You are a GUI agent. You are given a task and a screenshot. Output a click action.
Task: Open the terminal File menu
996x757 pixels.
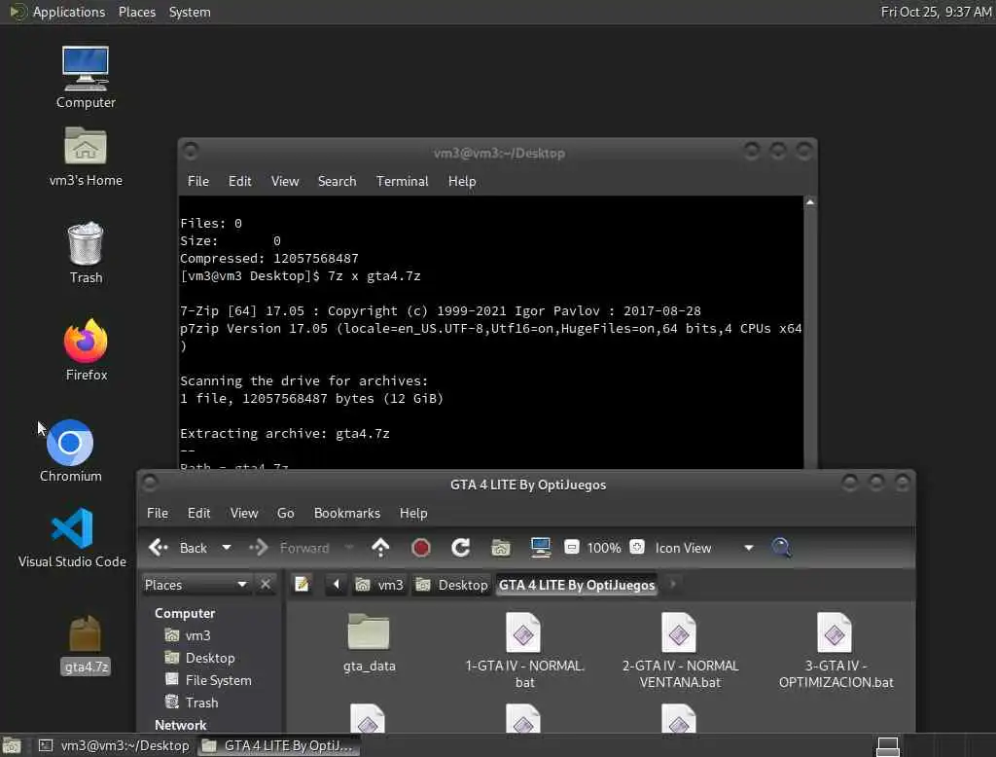point(198,181)
